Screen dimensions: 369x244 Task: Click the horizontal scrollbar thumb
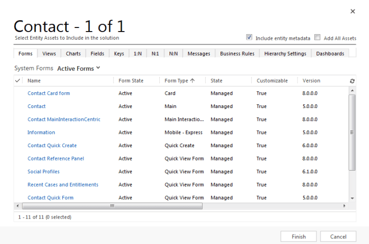[112, 206]
